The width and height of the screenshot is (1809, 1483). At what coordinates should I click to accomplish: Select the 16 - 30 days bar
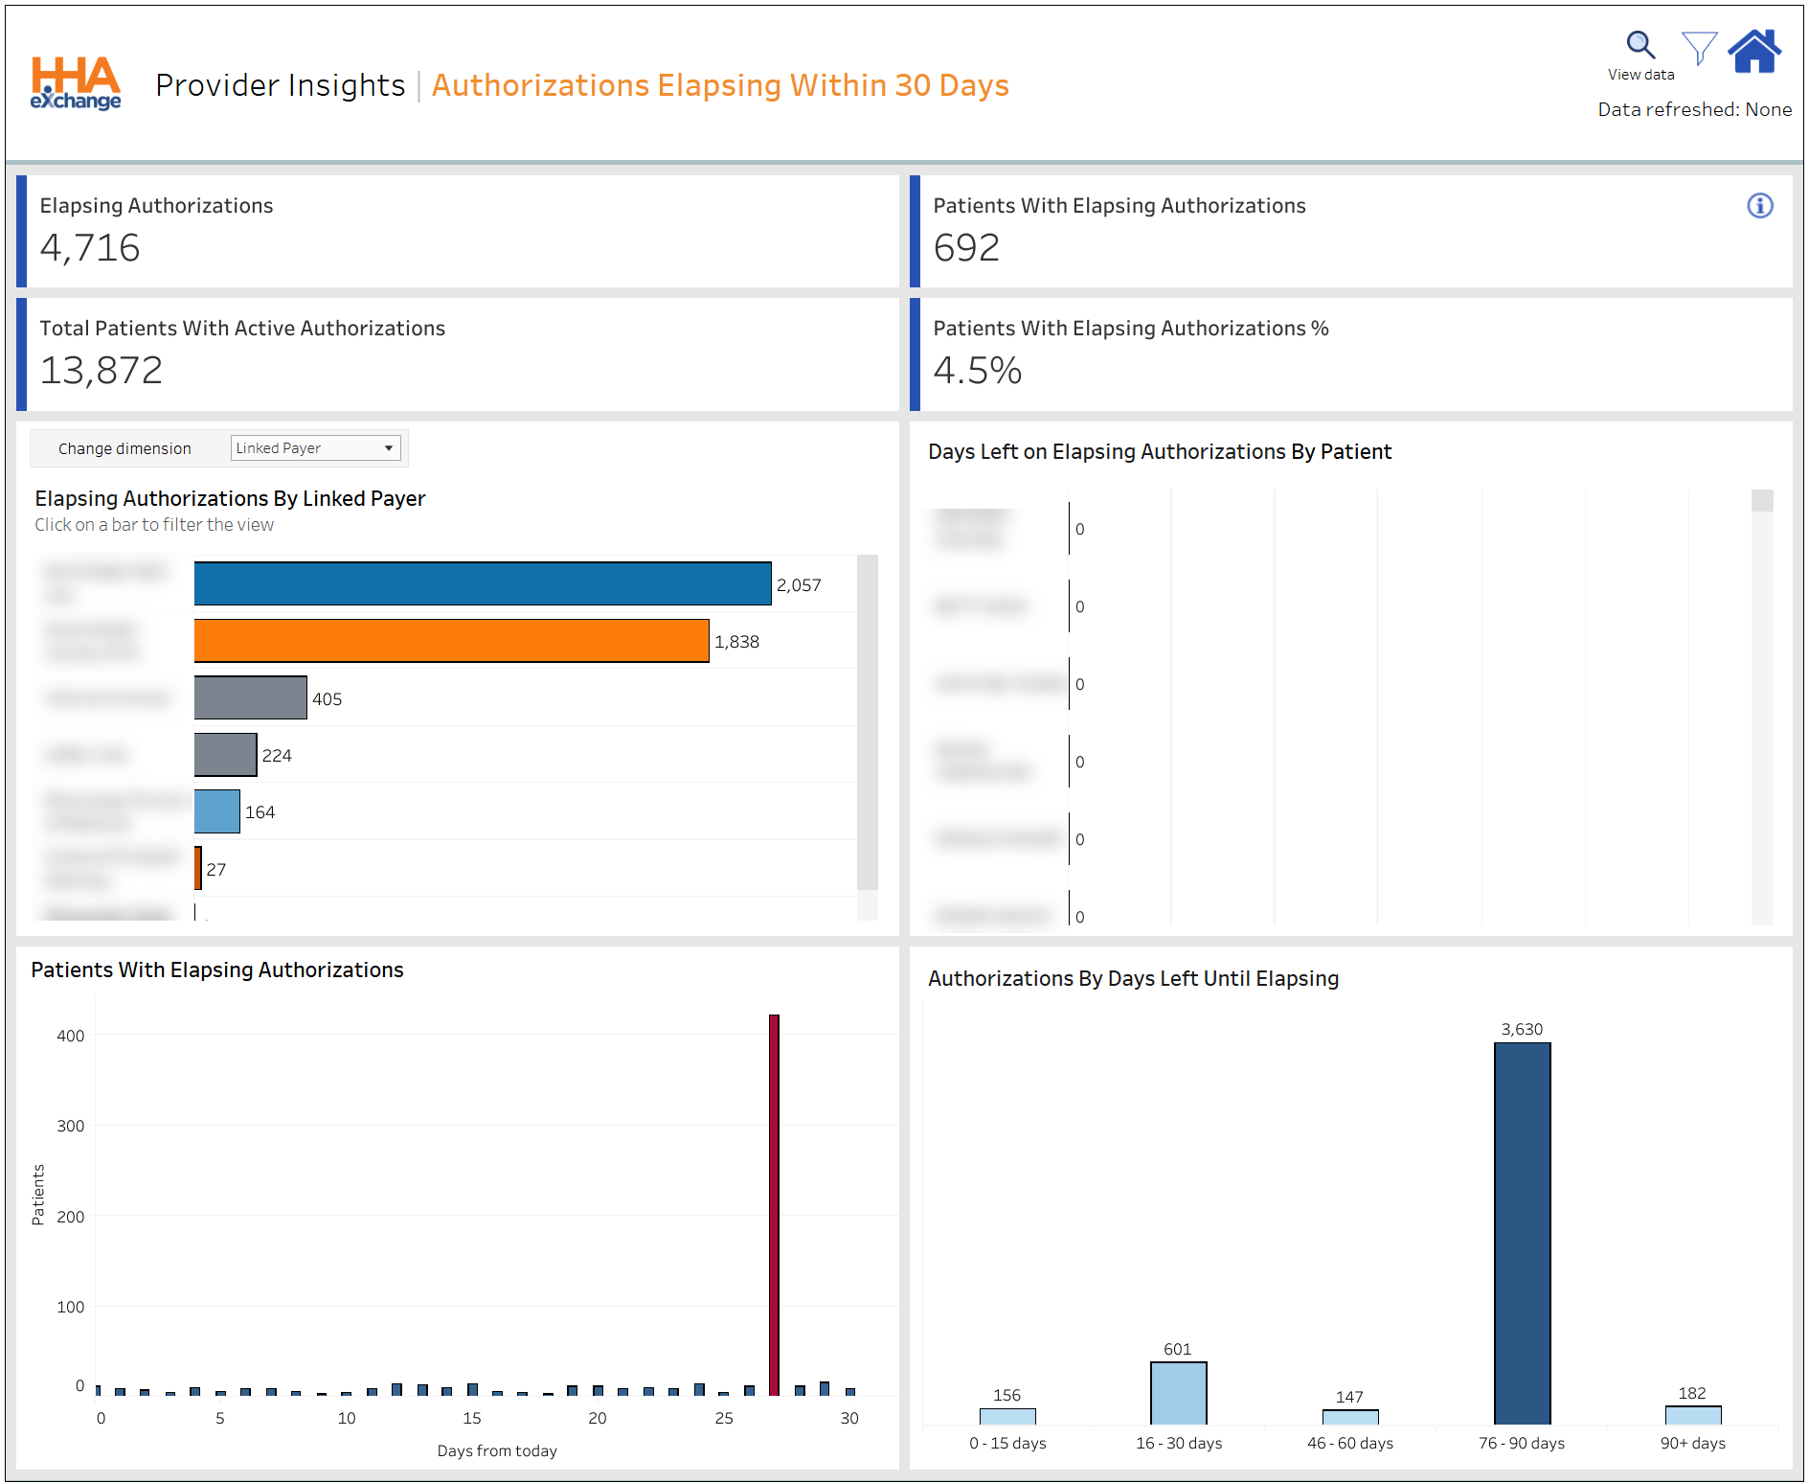pos(1178,1393)
